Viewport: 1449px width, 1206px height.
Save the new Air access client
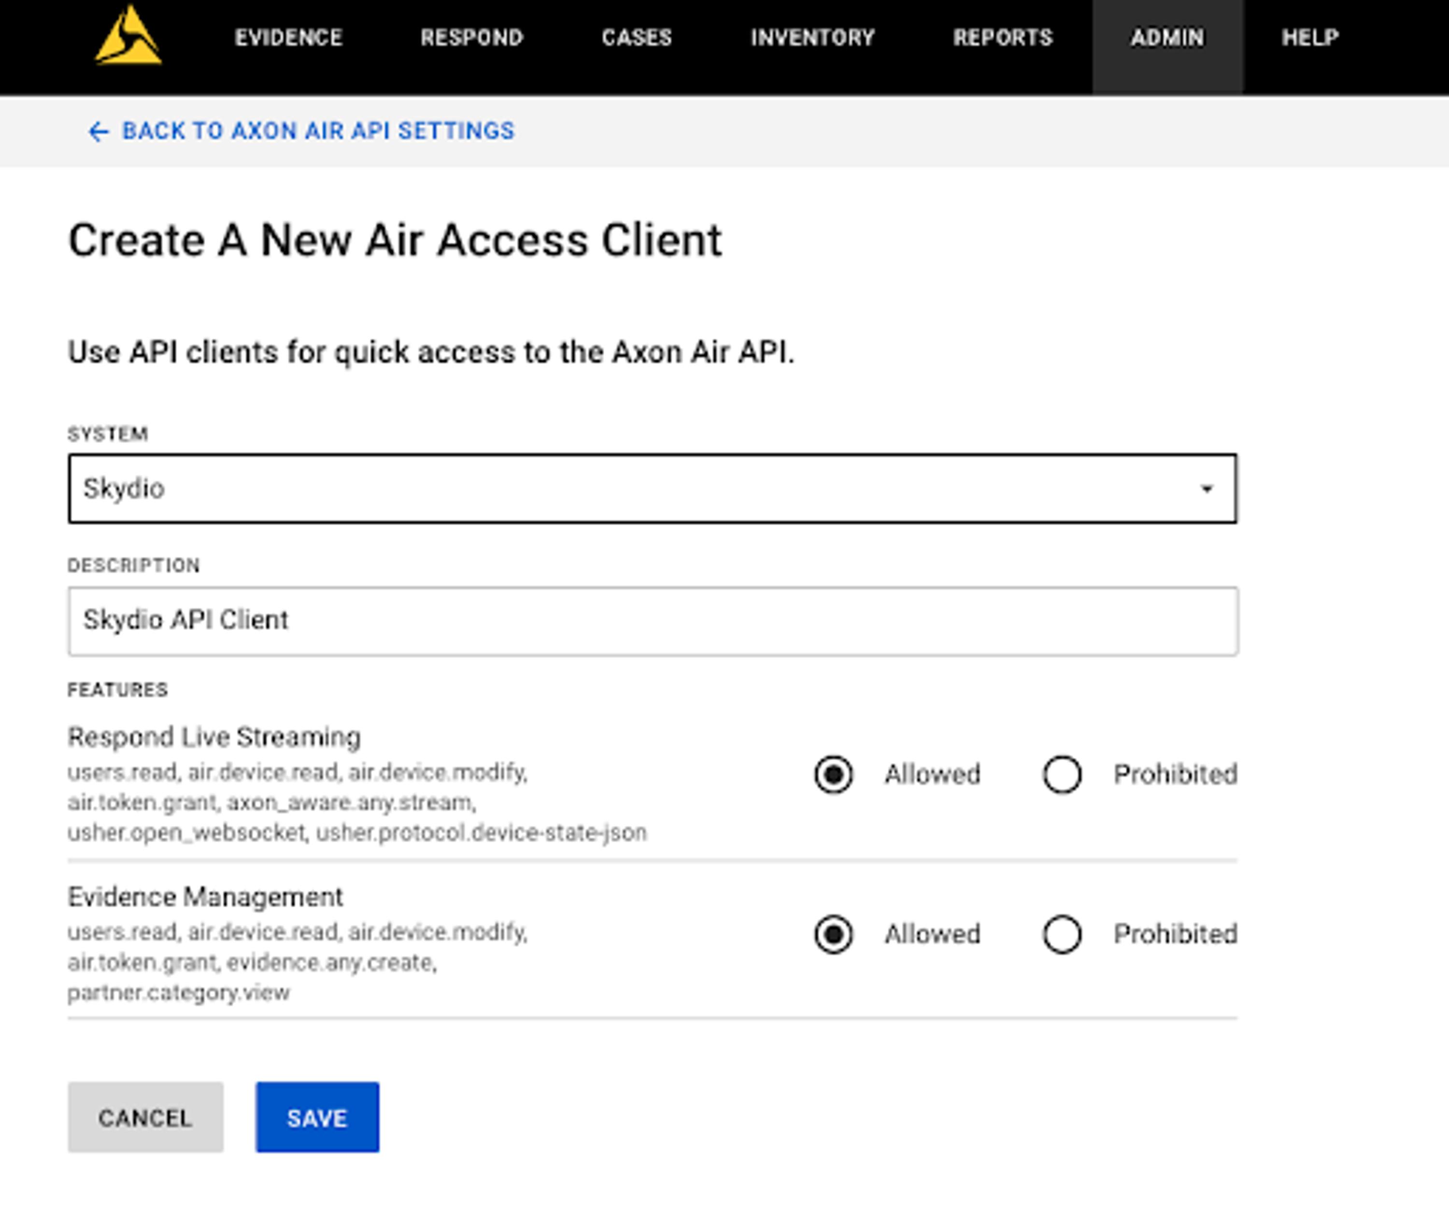pos(317,1117)
